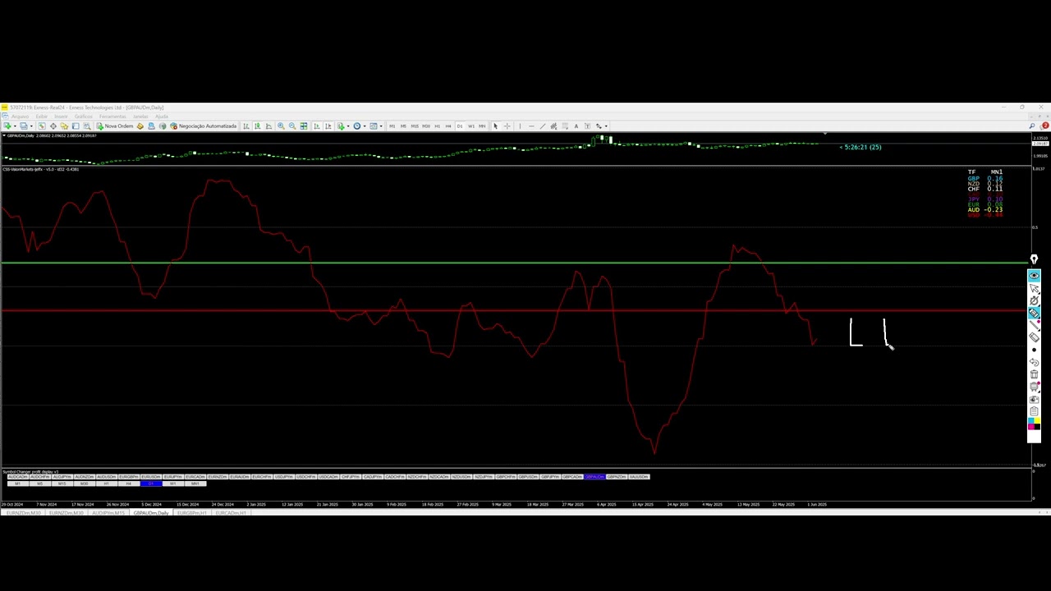Click the pen nib annotation icon
This screenshot has width=1051, height=591.
point(1034,259)
